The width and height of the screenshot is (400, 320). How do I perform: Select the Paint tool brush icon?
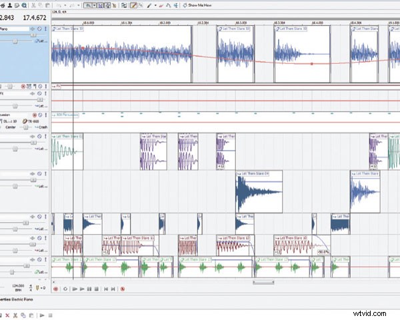pos(149,5)
